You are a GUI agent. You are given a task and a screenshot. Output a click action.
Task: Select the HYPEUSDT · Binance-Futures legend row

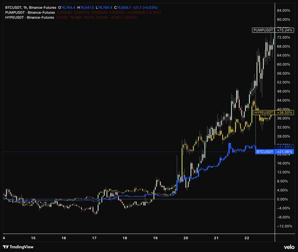pyautogui.click(x=71, y=18)
